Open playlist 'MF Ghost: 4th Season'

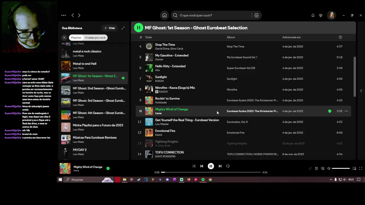(x=94, y=115)
